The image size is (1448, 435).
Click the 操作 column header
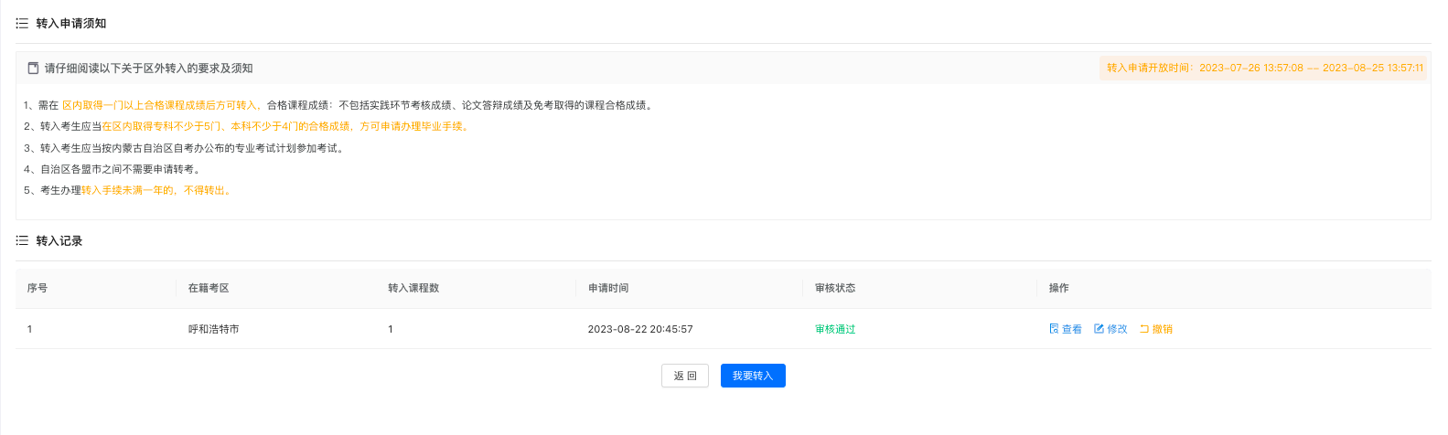[x=1058, y=288]
